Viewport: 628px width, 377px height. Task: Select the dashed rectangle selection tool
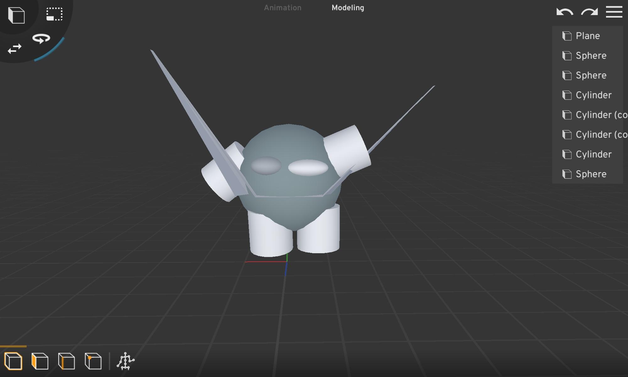(x=54, y=14)
